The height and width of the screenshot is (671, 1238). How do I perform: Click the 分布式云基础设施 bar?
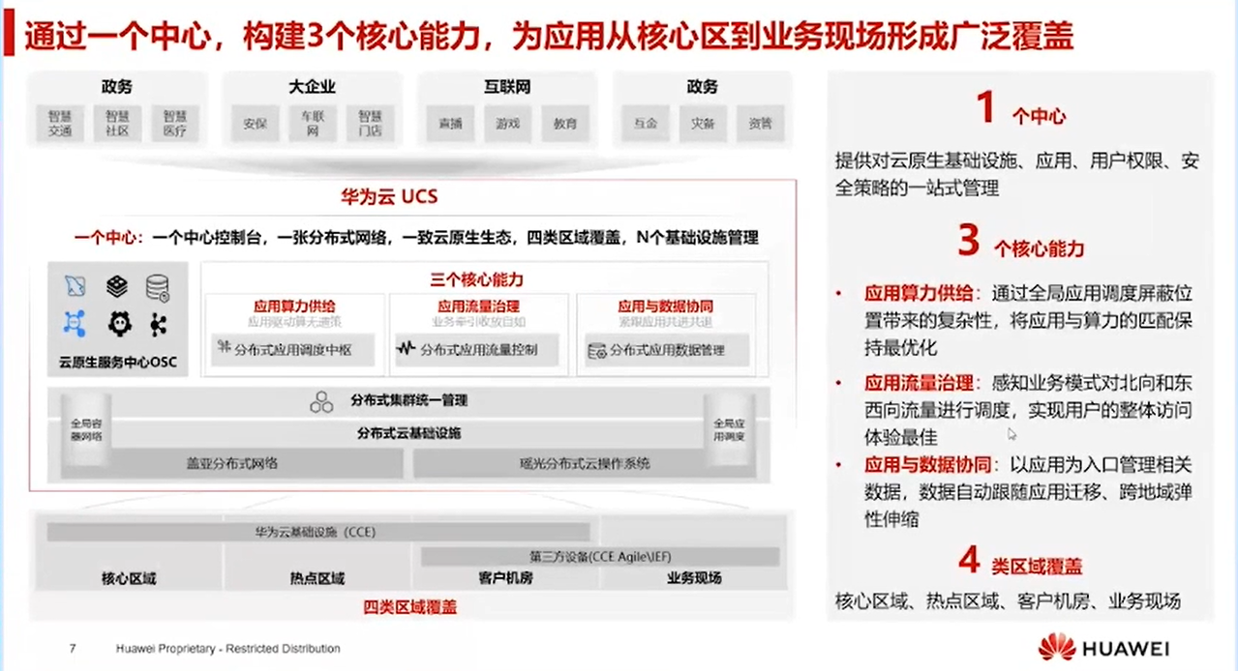point(408,433)
